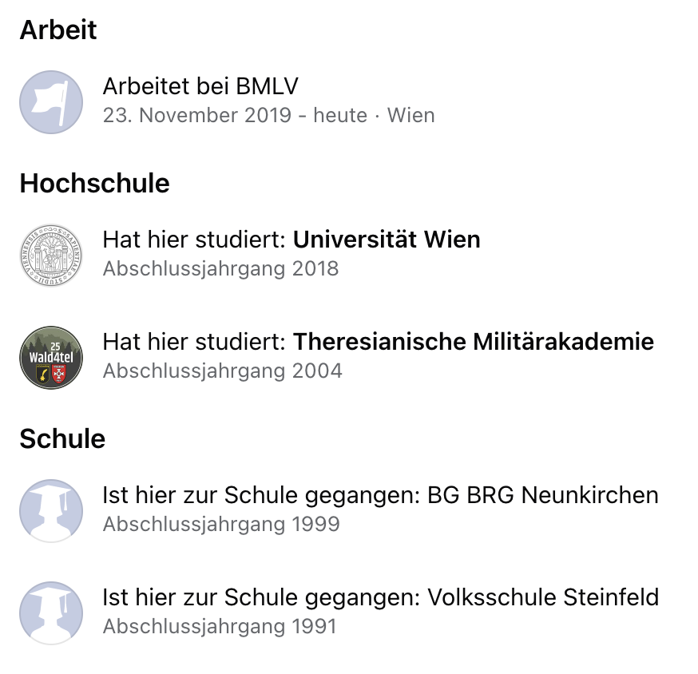The width and height of the screenshot is (698, 674).
Task: Select the "Schule" section heading
Action: point(62,438)
